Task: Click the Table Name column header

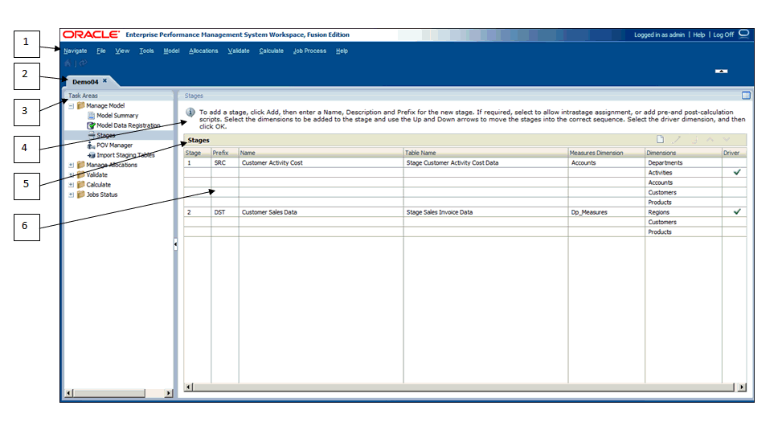Action: [x=485, y=153]
